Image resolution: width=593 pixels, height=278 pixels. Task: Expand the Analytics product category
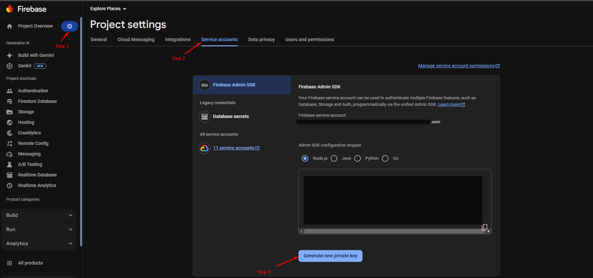pos(39,243)
